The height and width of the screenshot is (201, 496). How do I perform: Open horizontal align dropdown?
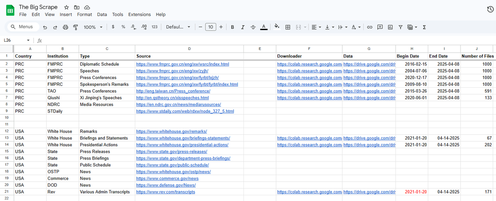316,27
